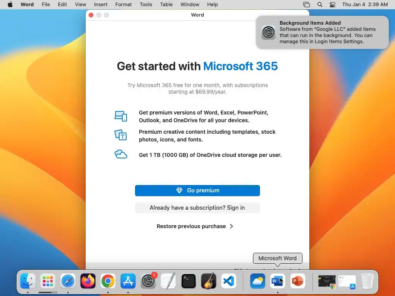Click Restore previous purchase link

pos(191,226)
